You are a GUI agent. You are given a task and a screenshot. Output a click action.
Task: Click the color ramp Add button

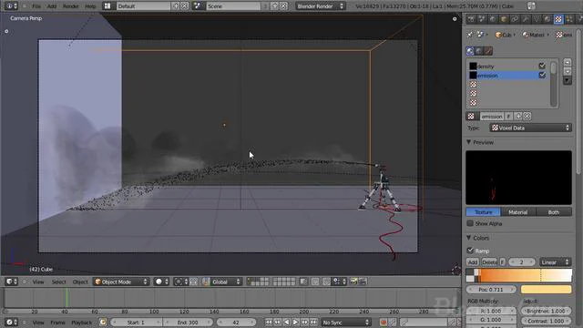[473, 261]
